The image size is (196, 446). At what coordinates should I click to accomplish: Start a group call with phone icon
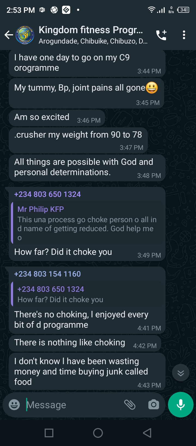coord(161,35)
